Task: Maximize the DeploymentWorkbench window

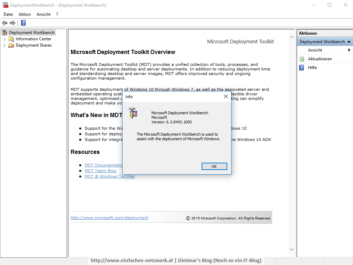Action: pos(329,5)
